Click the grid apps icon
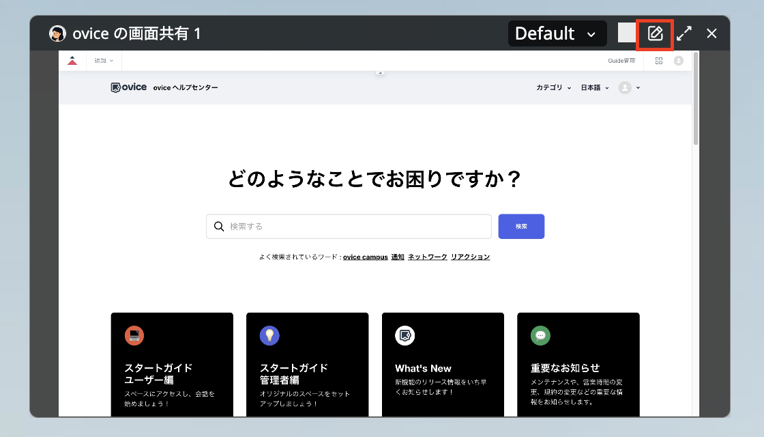The width and height of the screenshot is (764, 437). [x=658, y=61]
